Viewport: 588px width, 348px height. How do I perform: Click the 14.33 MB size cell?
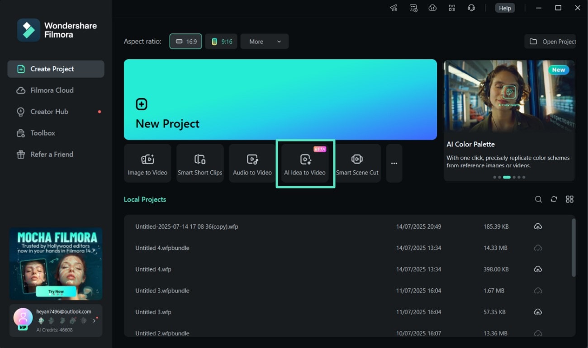[x=495, y=248]
